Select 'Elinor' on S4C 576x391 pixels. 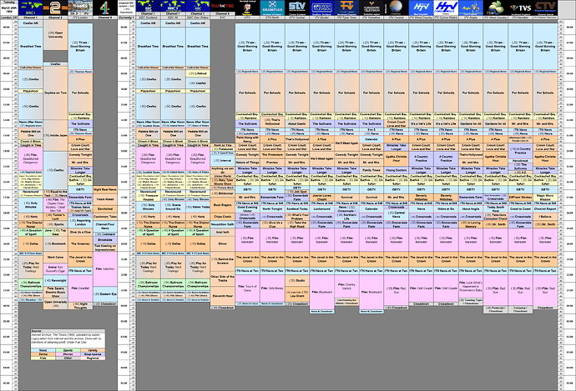tap(222, 243)
